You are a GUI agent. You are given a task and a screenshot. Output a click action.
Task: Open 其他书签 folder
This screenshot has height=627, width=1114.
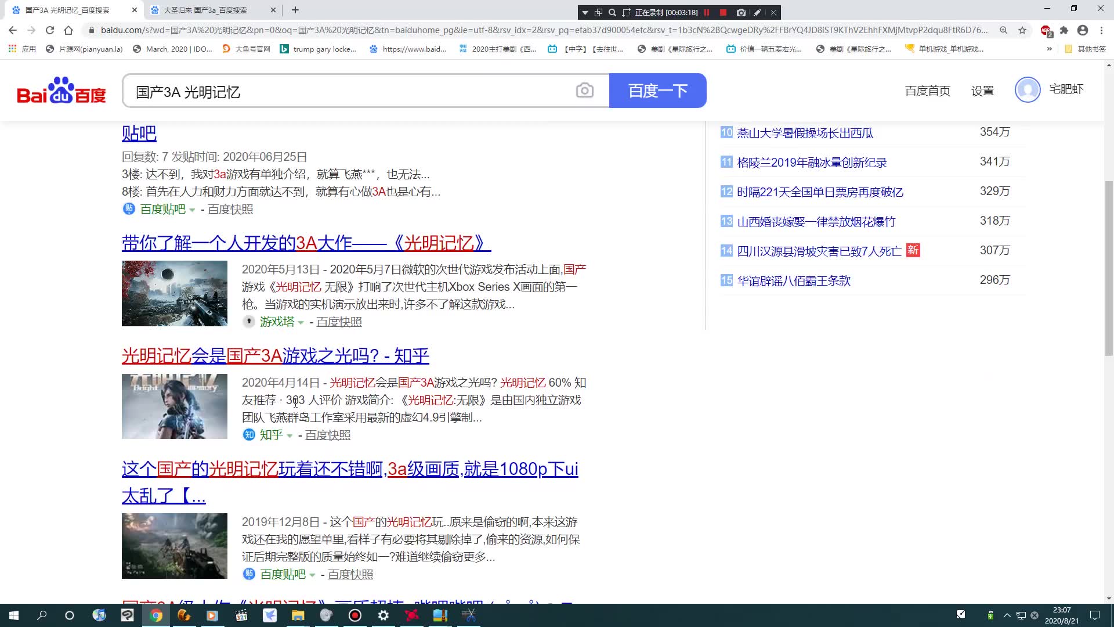[x=1085, y=49]
